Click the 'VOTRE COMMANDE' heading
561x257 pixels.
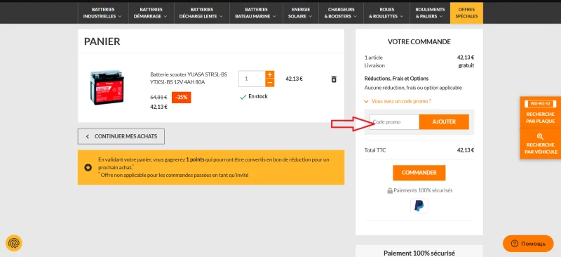pyautogui.click(x=419, y=42)
